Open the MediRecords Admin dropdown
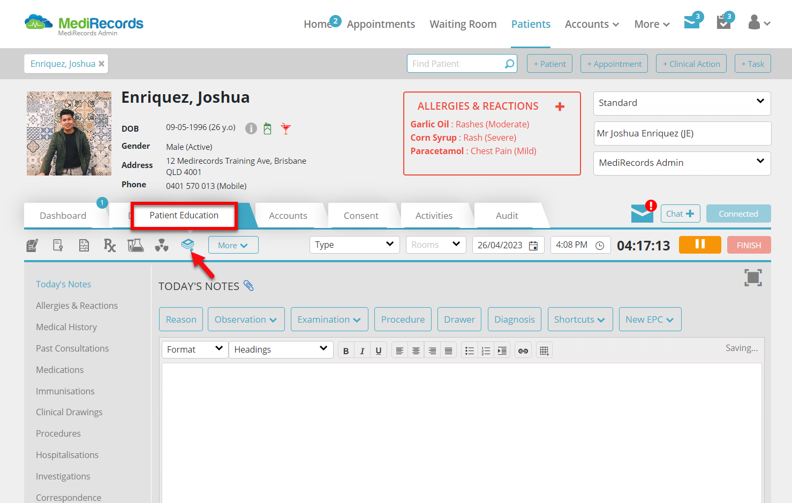This screenshot has width=792, height=503. (x=682, y=163)
